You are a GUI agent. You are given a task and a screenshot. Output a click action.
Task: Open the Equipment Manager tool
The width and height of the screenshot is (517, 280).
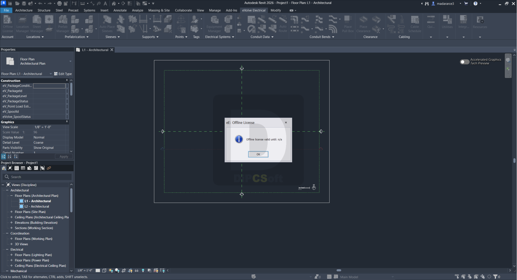click(214, 23)
